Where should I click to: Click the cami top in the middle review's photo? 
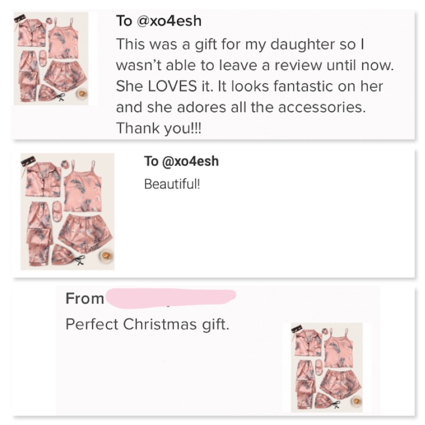coord(83,187)
